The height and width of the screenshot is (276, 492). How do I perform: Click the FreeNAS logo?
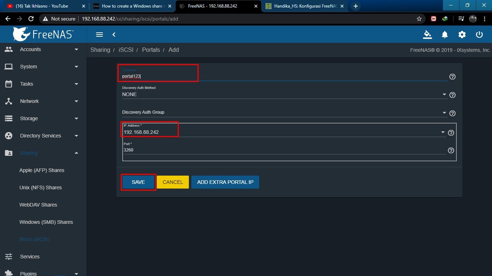(43, 34)
